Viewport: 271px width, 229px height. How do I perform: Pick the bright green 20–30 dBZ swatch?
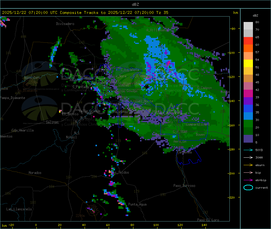click(x=248, y=124)
